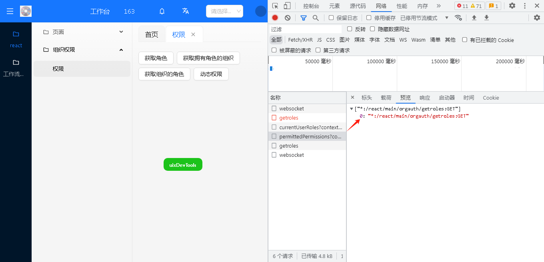Open the 标头 request tab
Image resolution: width=544 pixels, height=262 pixels.
pyautogui.click(x=367, y=98)
